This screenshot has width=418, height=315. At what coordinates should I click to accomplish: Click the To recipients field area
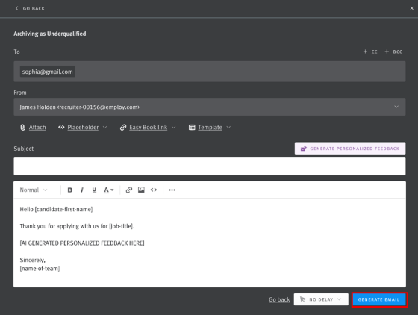(x=210, y=72)
